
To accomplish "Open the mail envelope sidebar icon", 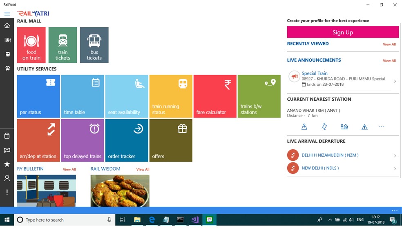I will coord(7,150).
